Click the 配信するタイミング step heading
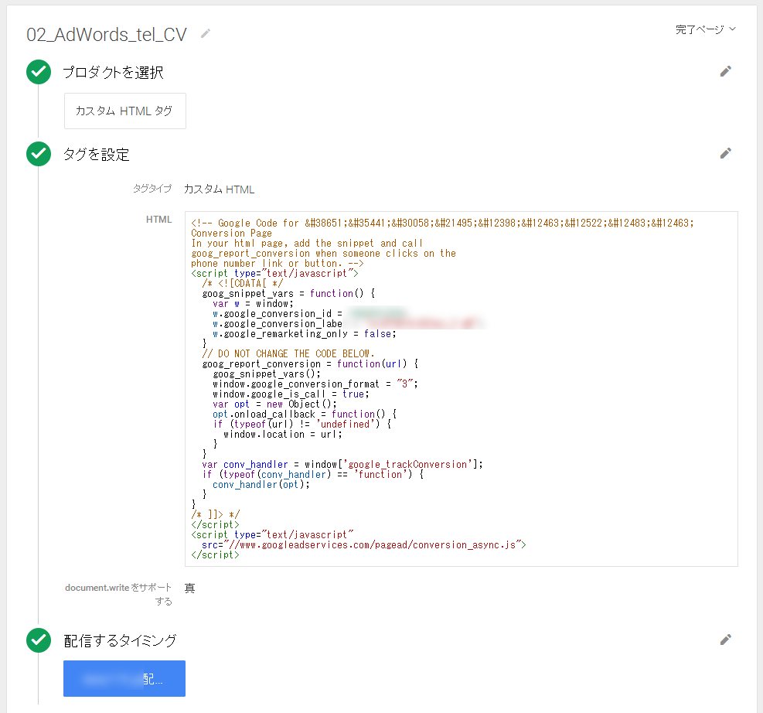 pyautogui.click(x=120, y=640)
